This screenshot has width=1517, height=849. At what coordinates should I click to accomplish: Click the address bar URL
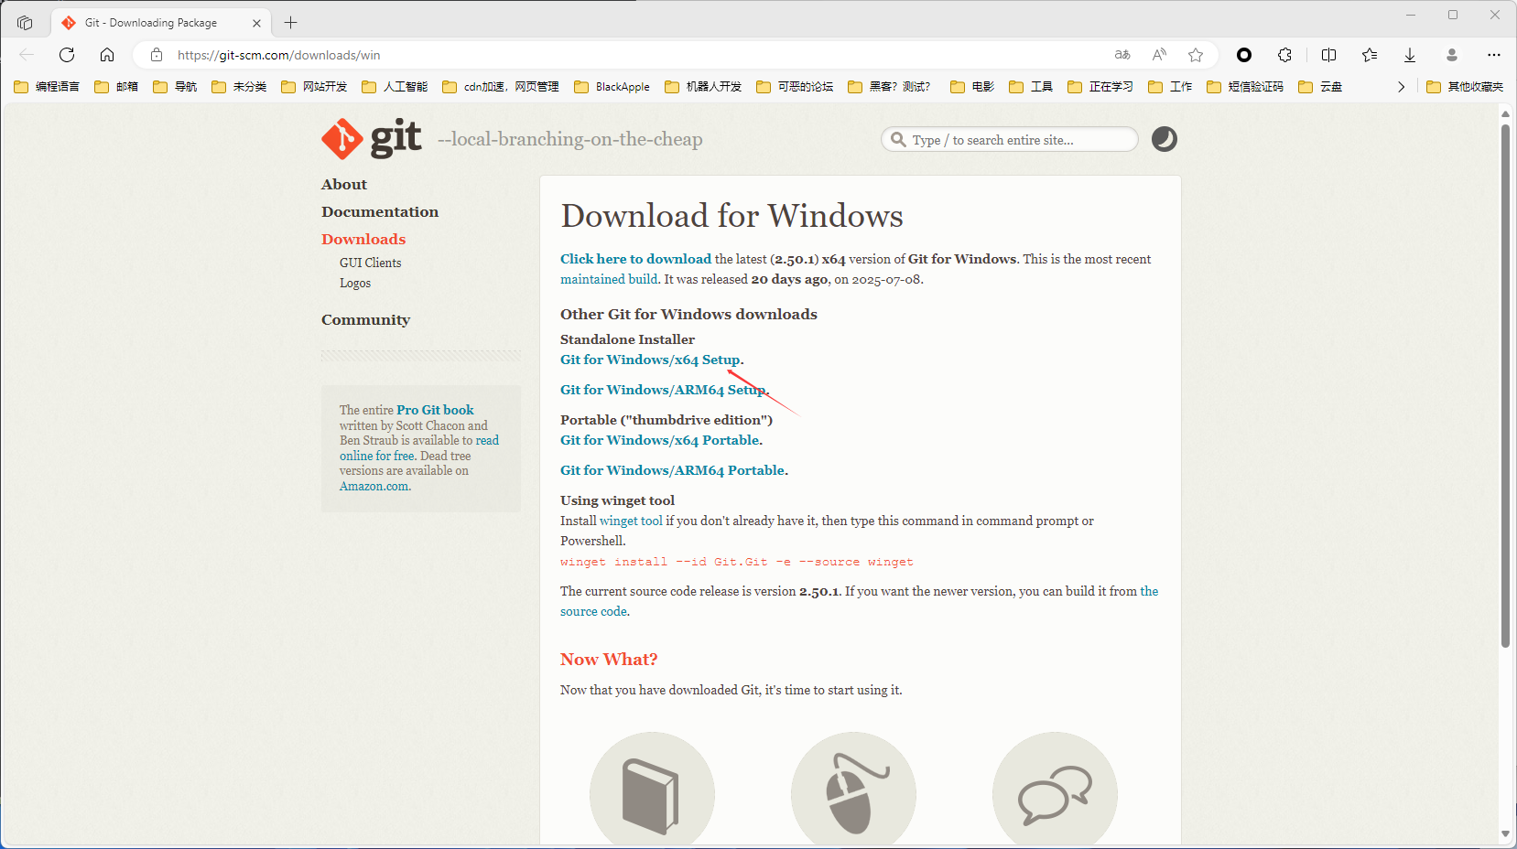tap(278, 55)
